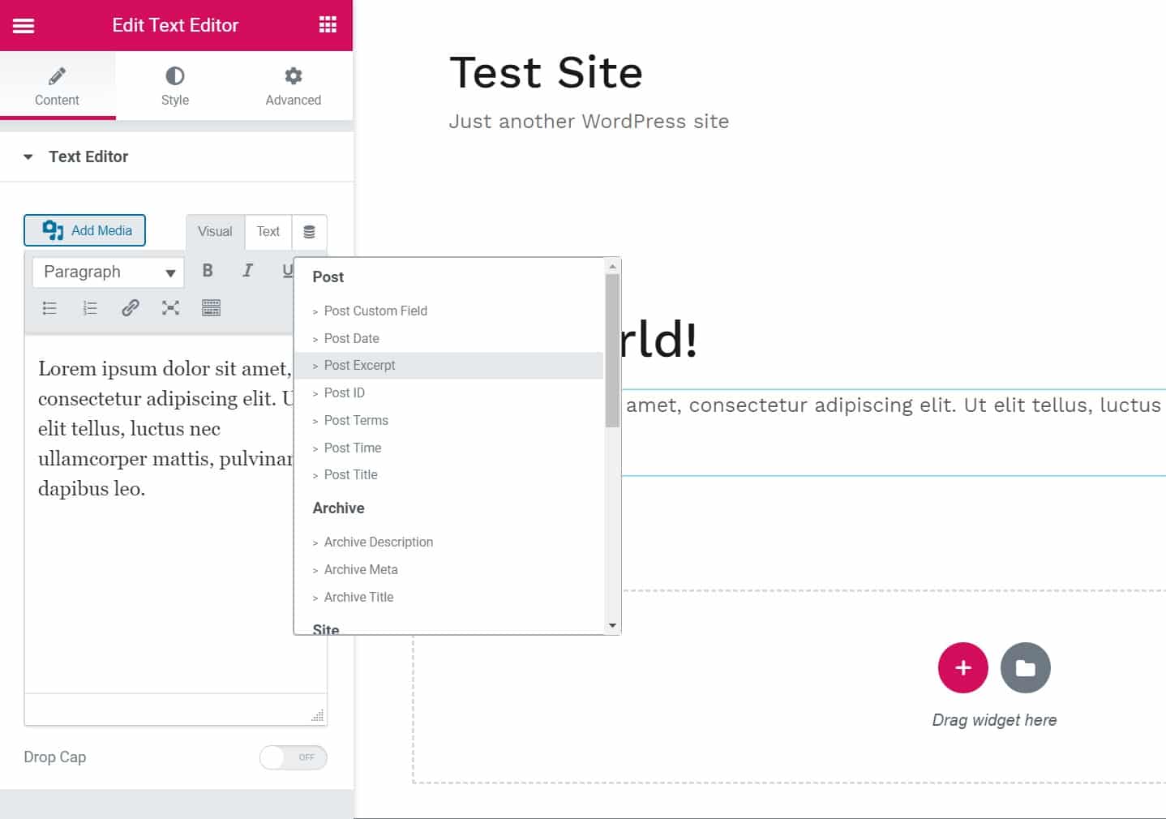The width and height of the screenshot is (1166, 819).
Task: Switch to the Style tab
Action: tap(174, 86)
